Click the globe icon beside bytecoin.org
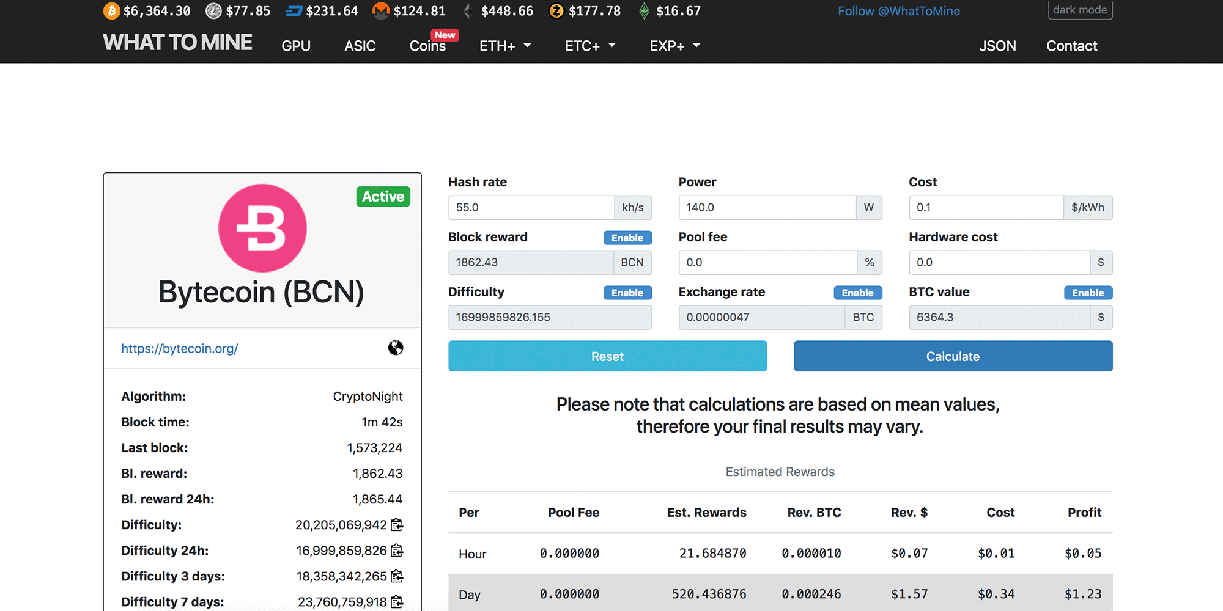 396,348
